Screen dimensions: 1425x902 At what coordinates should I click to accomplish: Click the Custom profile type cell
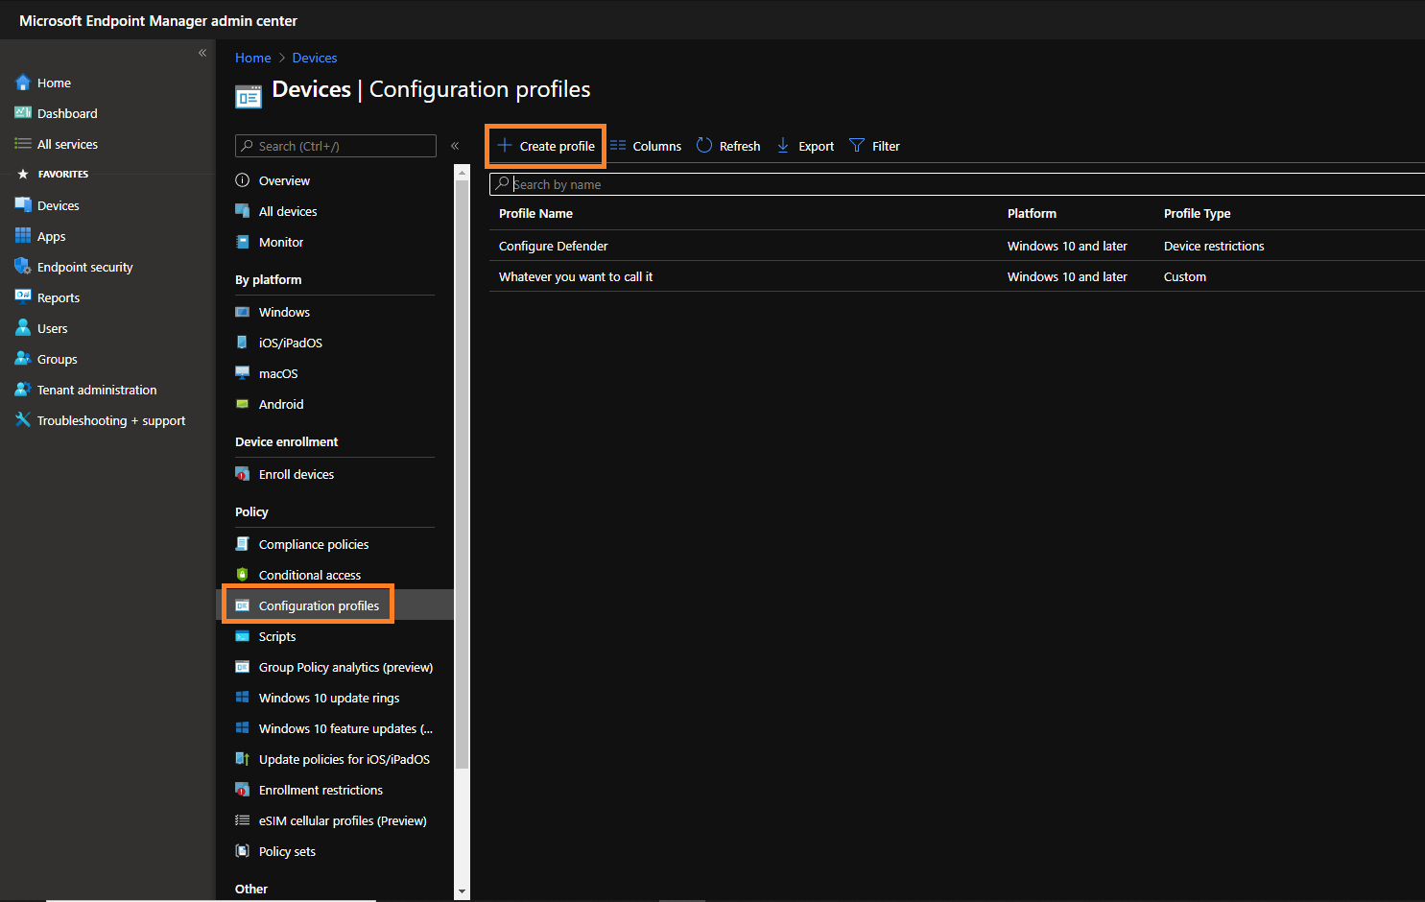(x=1185, y=276)
